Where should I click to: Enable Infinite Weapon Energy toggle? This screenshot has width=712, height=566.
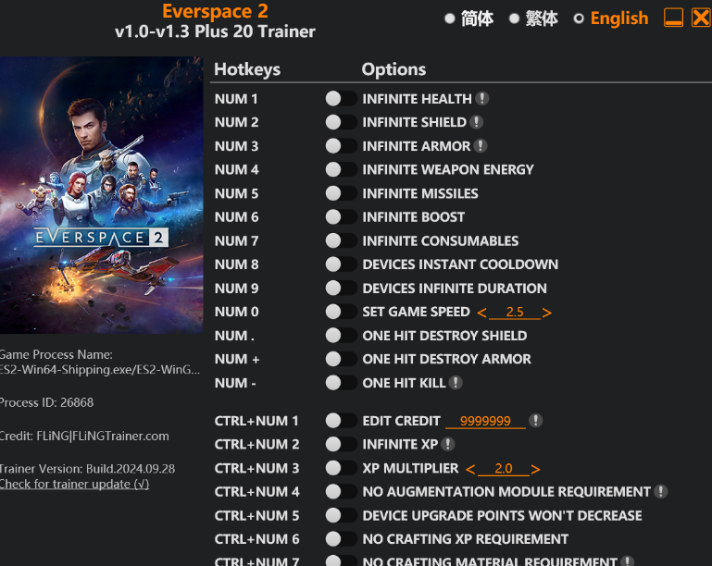(341, 169)
